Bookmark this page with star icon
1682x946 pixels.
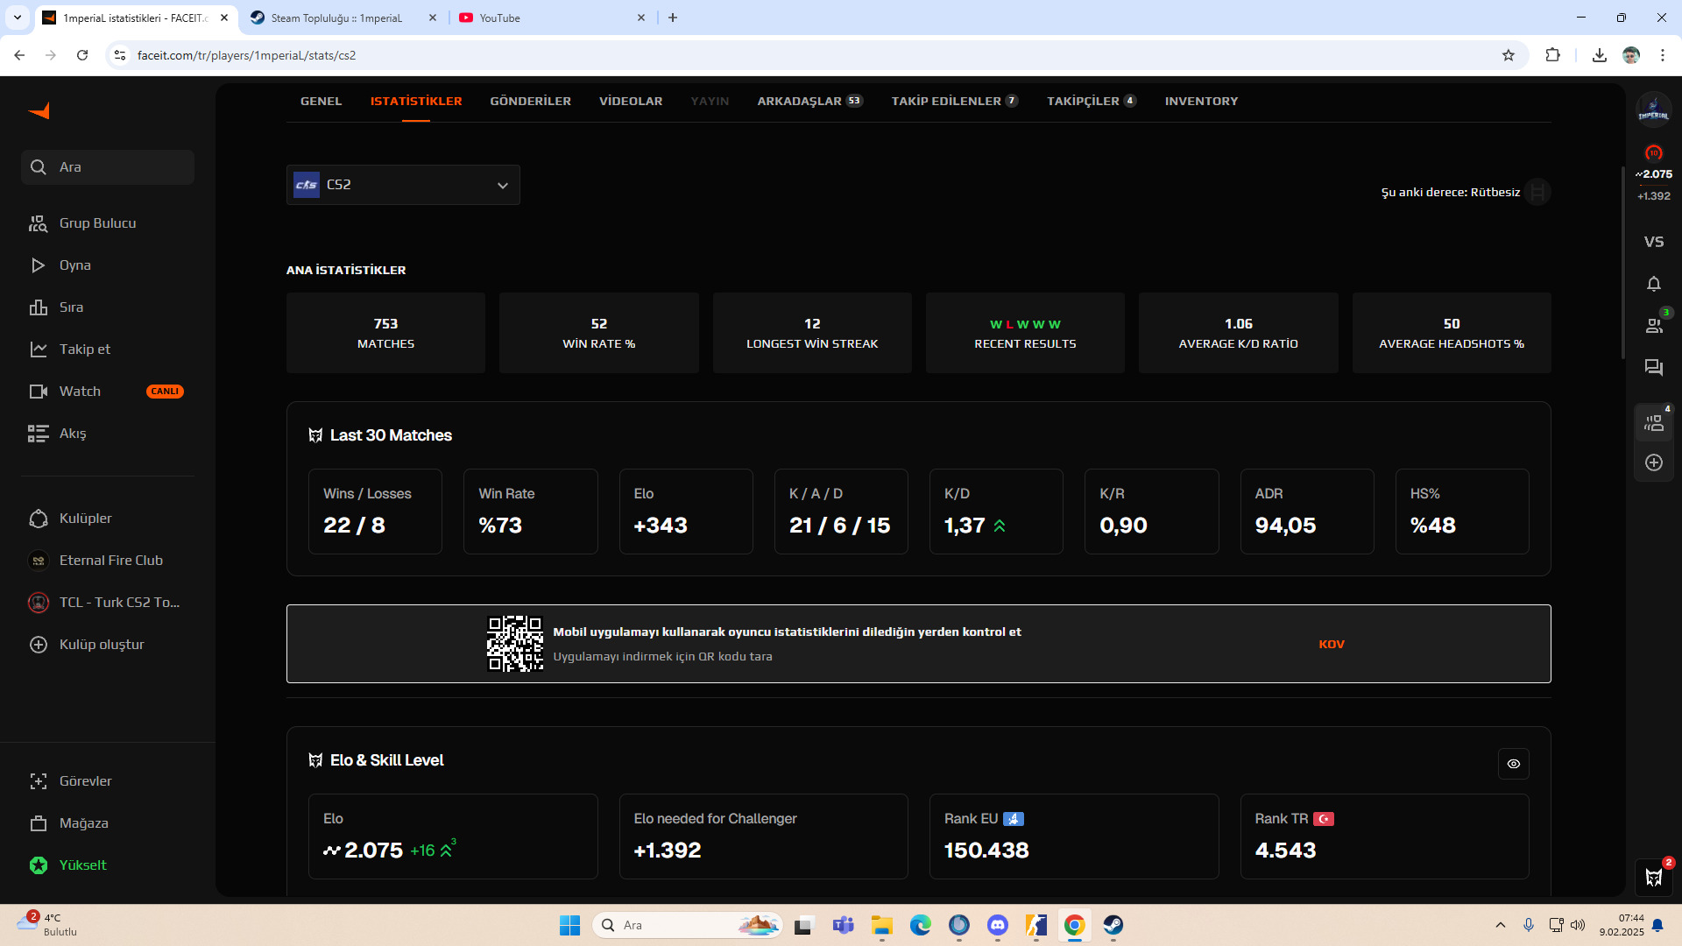tap(1508, 55)
